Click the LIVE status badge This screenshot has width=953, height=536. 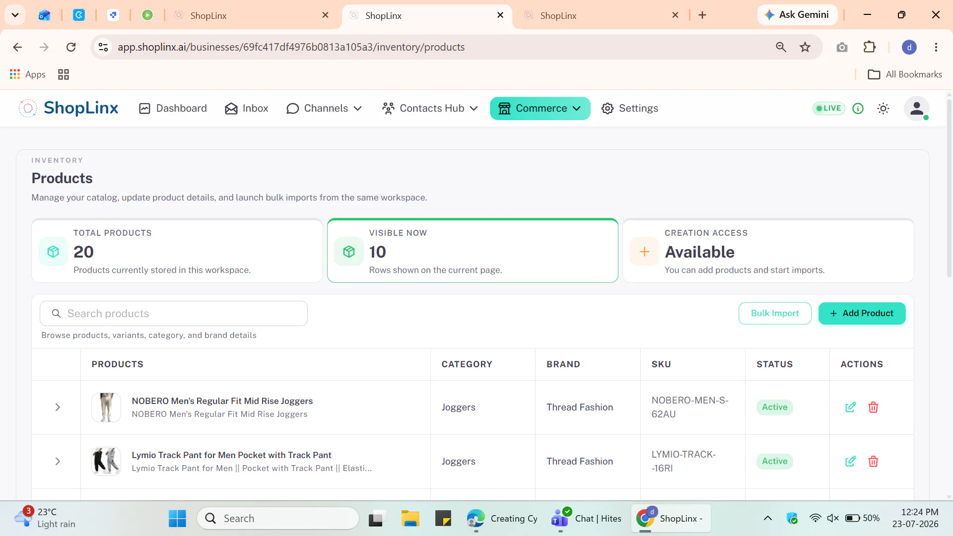(x=828, y=108)
